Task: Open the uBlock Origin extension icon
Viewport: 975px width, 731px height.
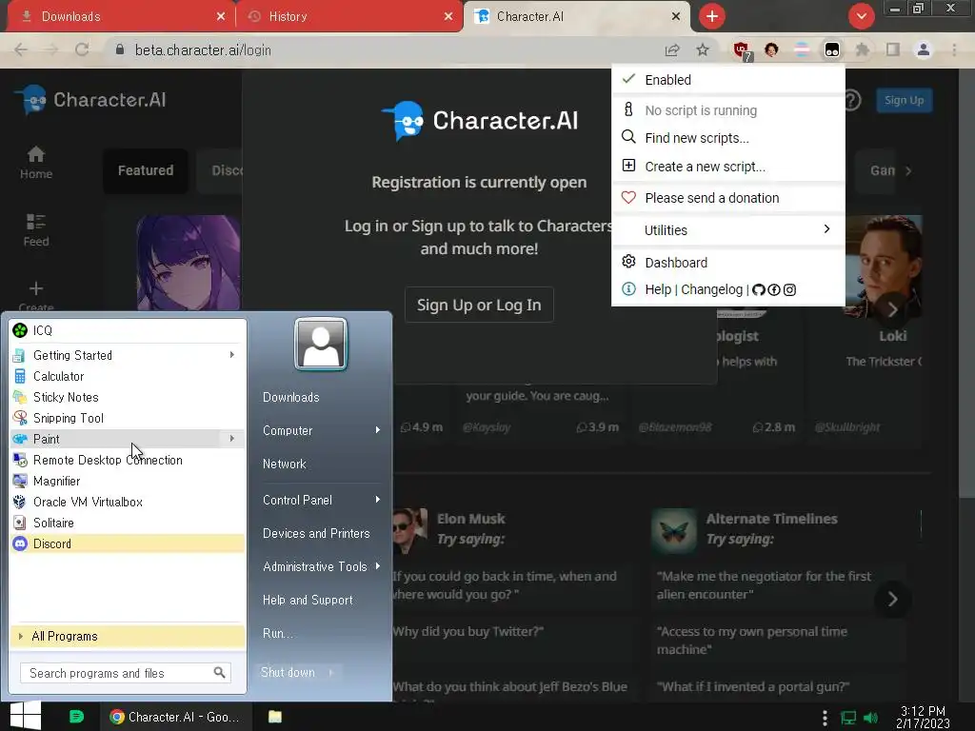Action: 741,50
